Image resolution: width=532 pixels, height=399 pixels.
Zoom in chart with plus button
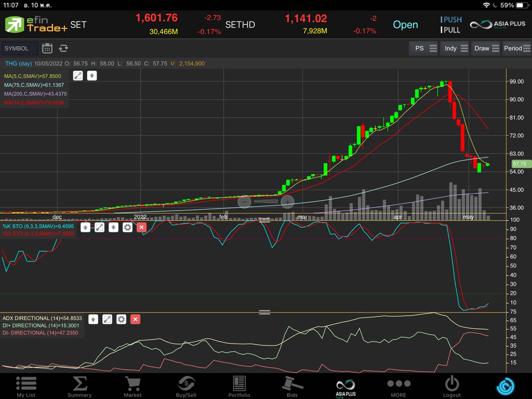click(287, 202)
